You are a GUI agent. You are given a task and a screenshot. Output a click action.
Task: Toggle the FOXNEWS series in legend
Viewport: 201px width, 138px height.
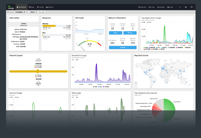[187, 48]
